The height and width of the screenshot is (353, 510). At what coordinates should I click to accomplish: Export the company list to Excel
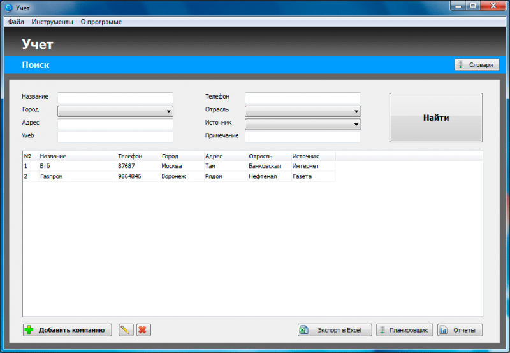335,330
